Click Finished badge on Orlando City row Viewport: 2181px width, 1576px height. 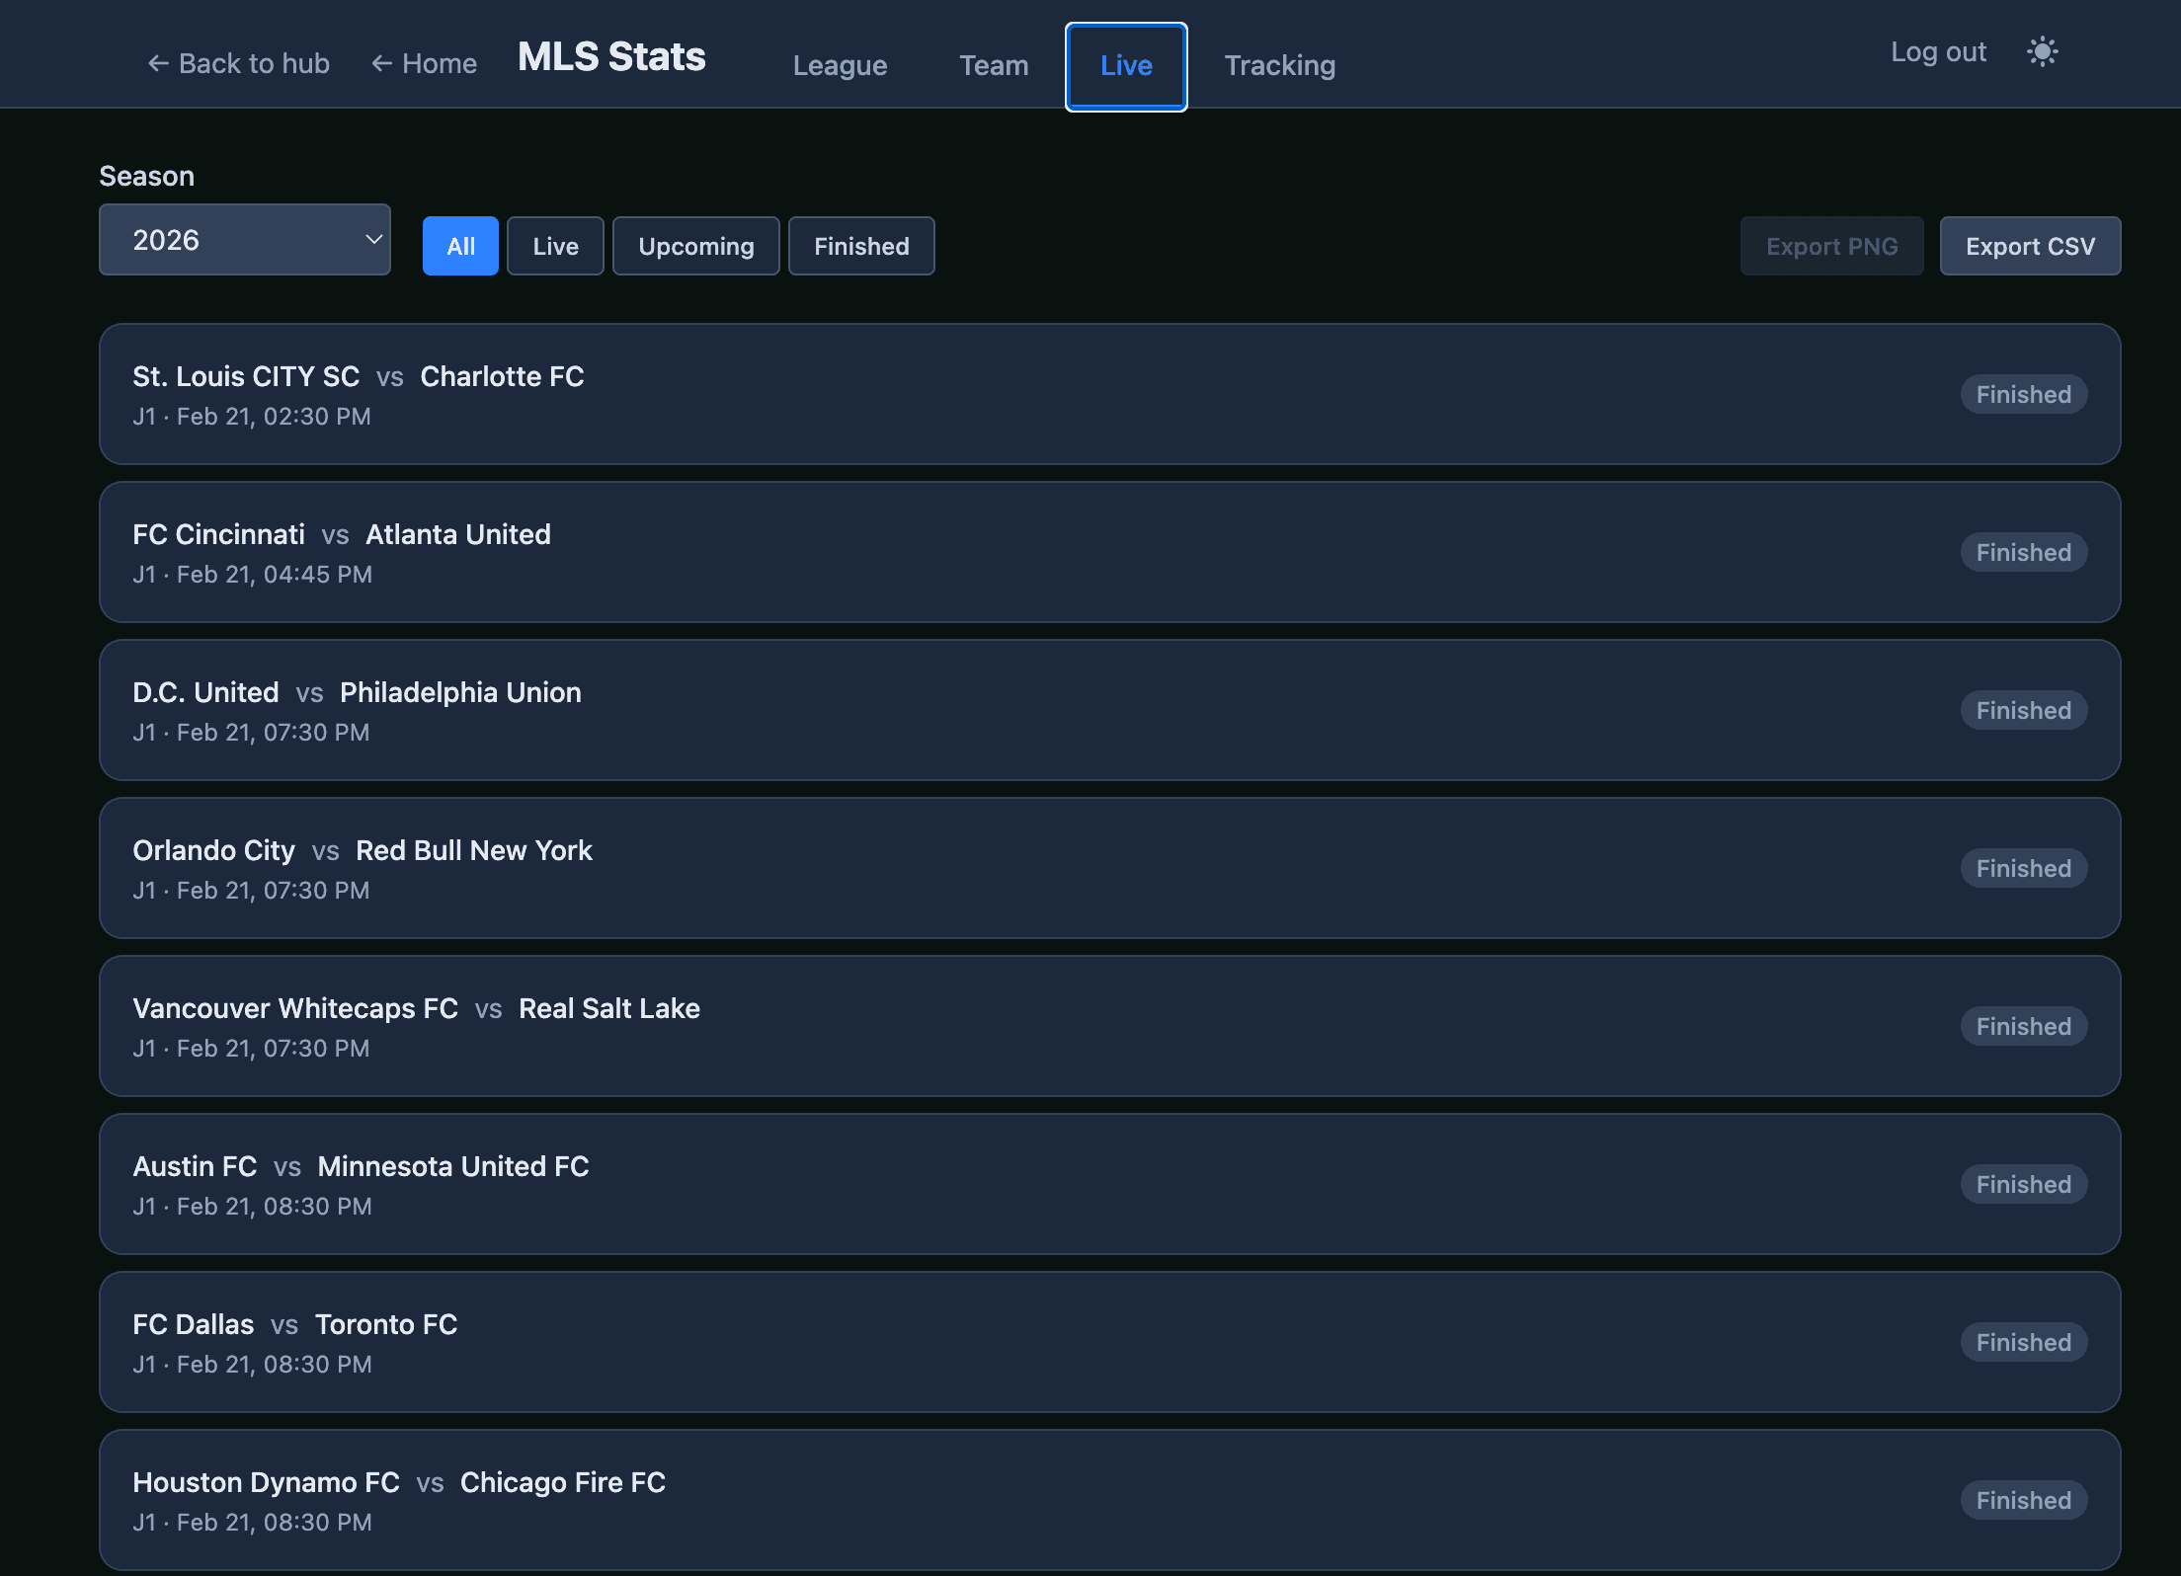click(2023, 868)
